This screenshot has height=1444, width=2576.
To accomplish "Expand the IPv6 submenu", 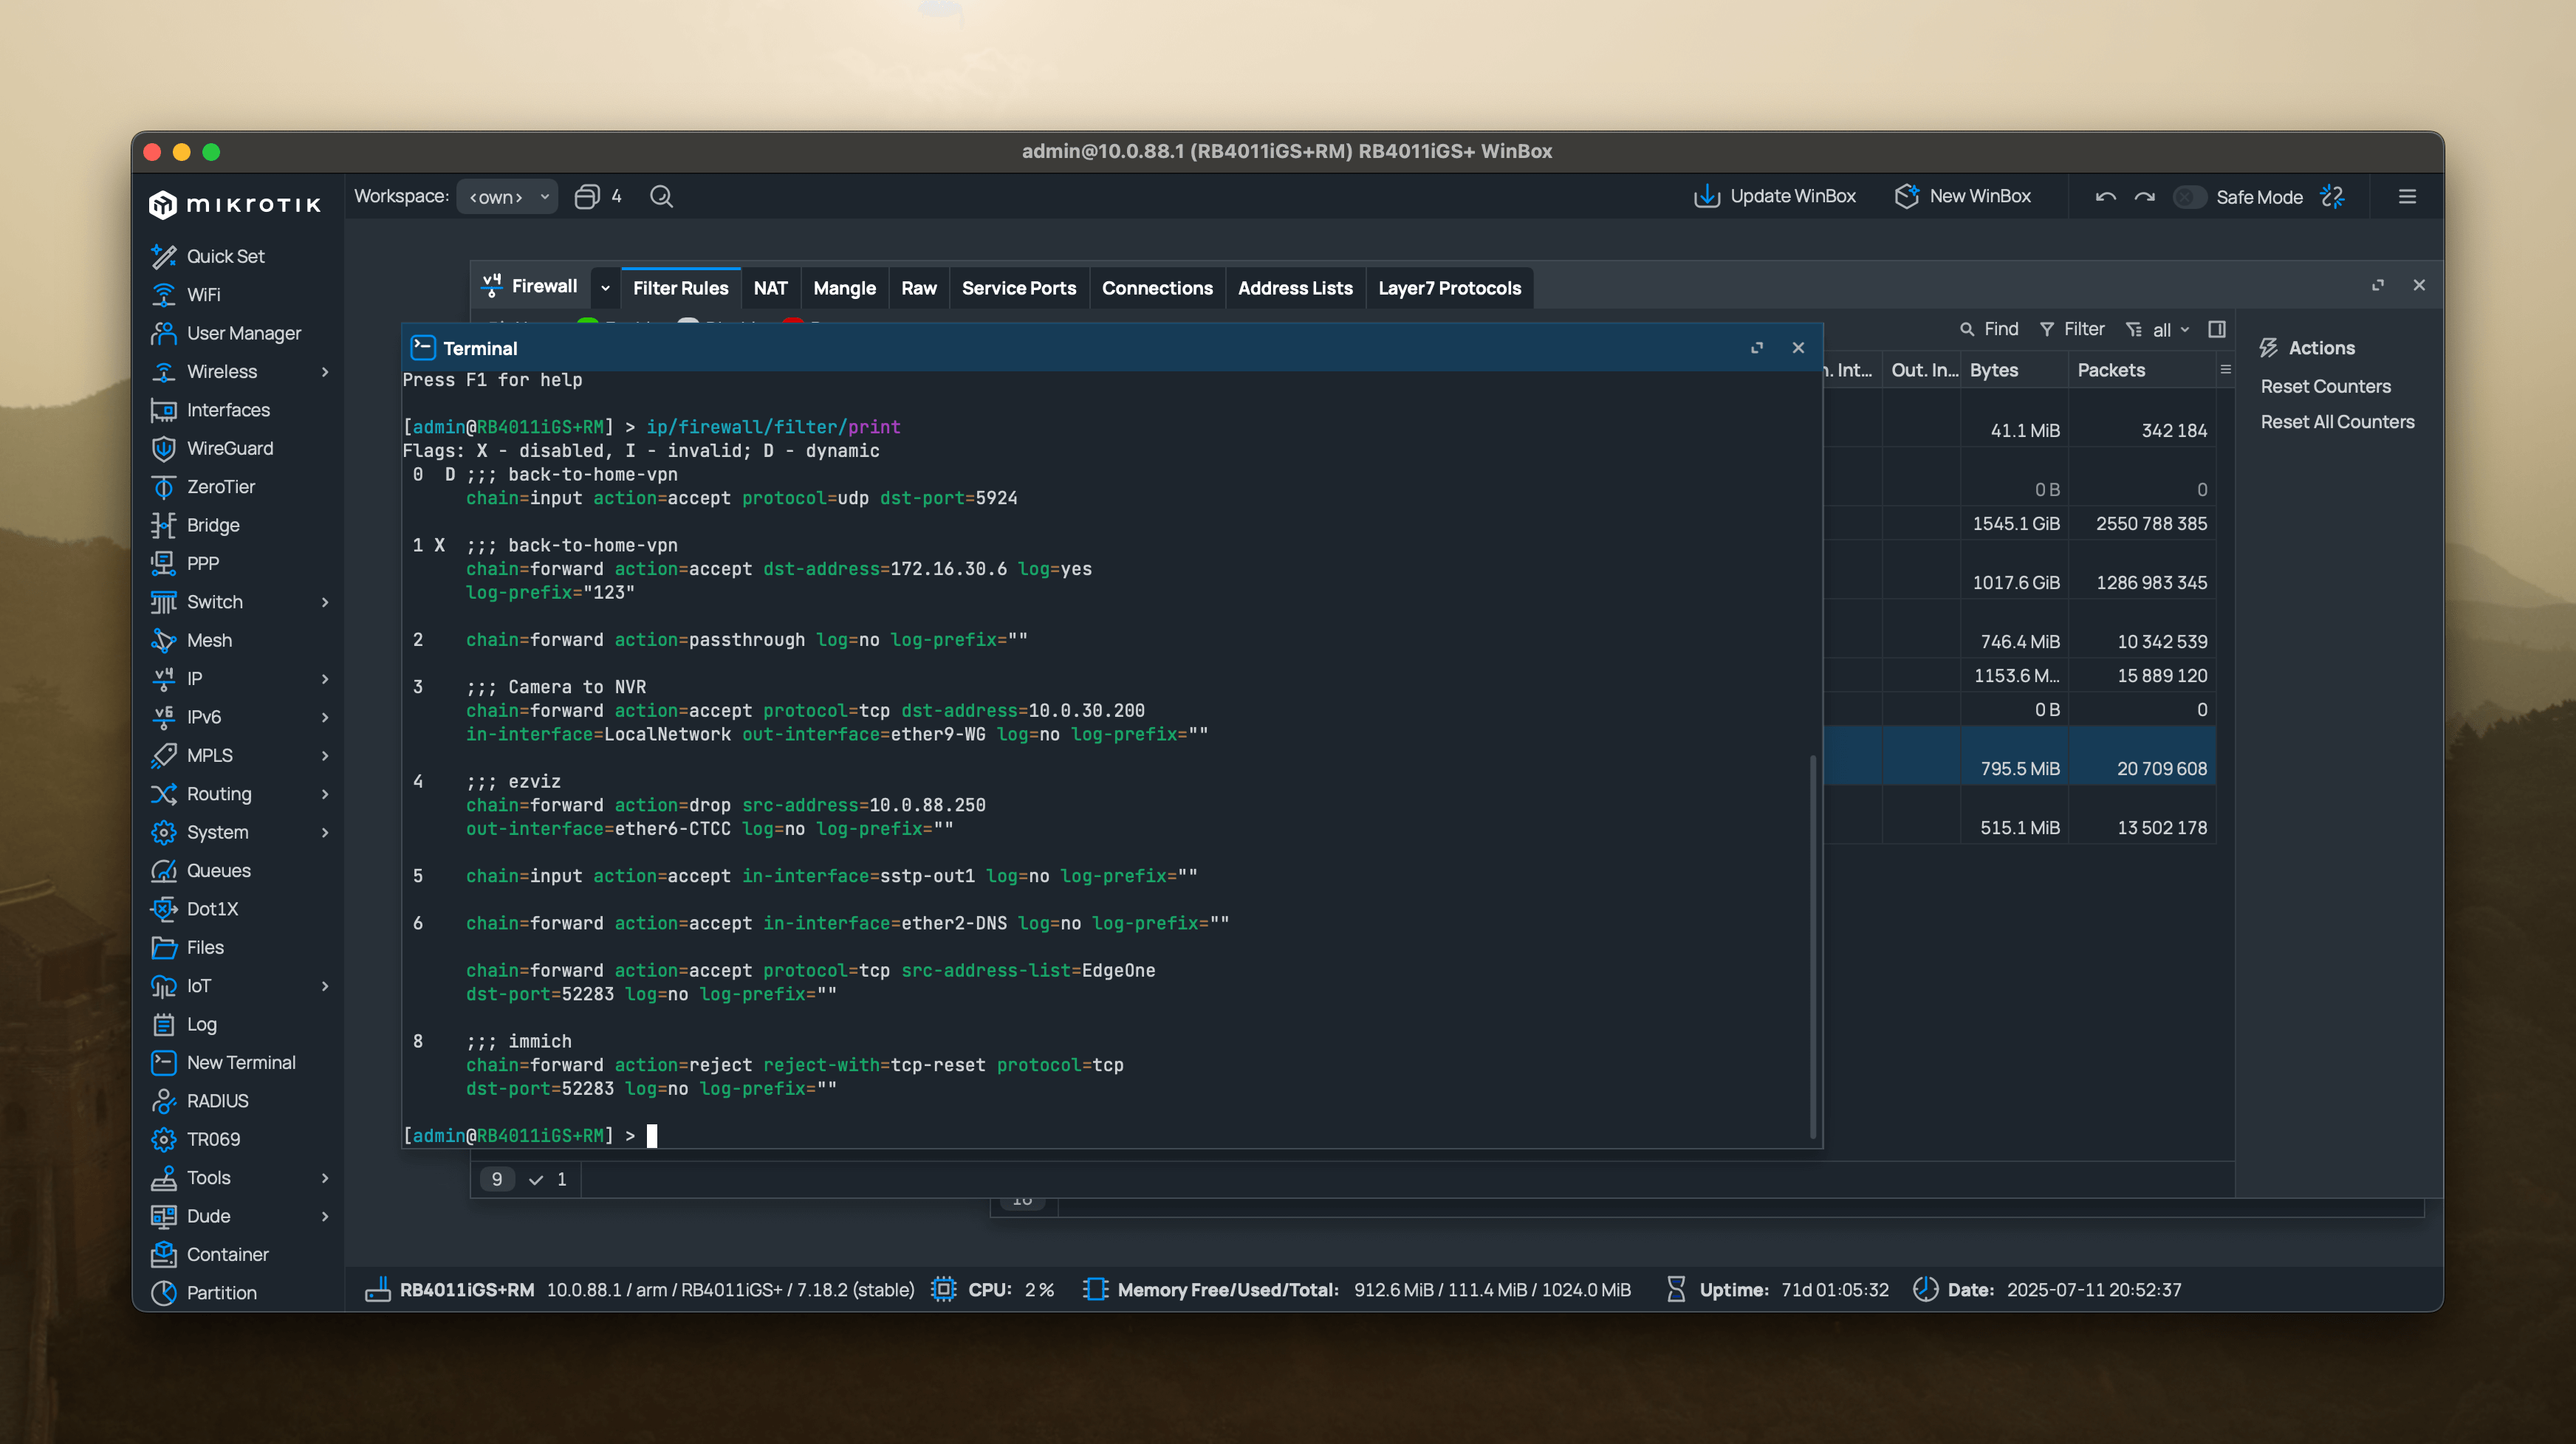I will [x=324, y=718].
